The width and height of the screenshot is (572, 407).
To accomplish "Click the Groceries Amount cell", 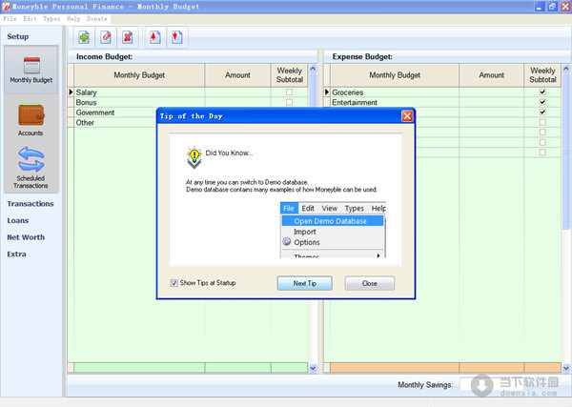I will point(491,92).
